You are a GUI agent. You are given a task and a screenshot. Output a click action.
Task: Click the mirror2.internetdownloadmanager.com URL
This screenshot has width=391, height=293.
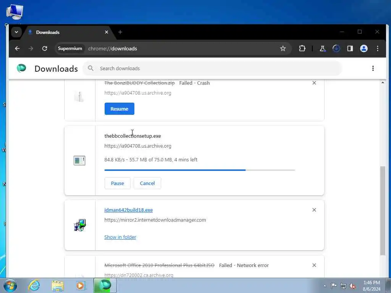click(x=155, y=220)
